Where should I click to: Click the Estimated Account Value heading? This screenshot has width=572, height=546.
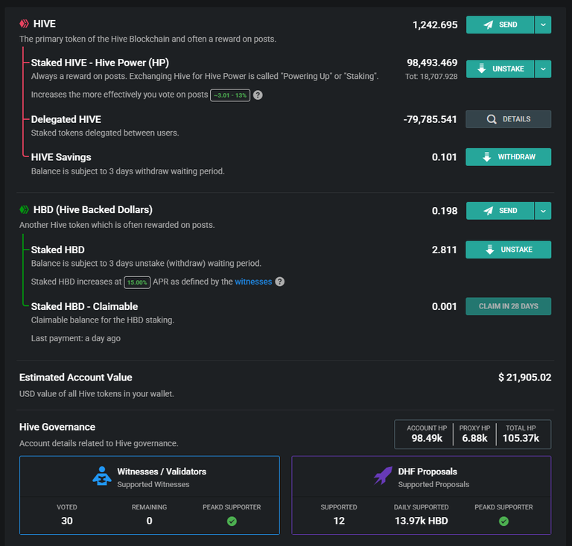coord(75,377)
